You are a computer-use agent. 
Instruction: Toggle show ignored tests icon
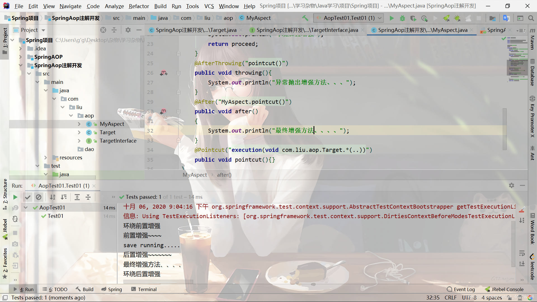[39, 197]
